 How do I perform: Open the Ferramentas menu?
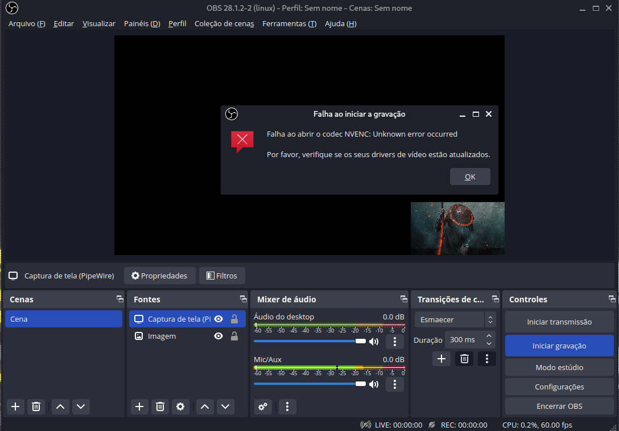289,24
